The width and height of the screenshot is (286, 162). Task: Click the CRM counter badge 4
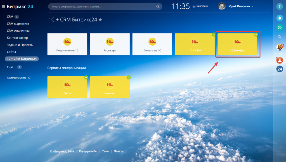click(x=16, y=17)
